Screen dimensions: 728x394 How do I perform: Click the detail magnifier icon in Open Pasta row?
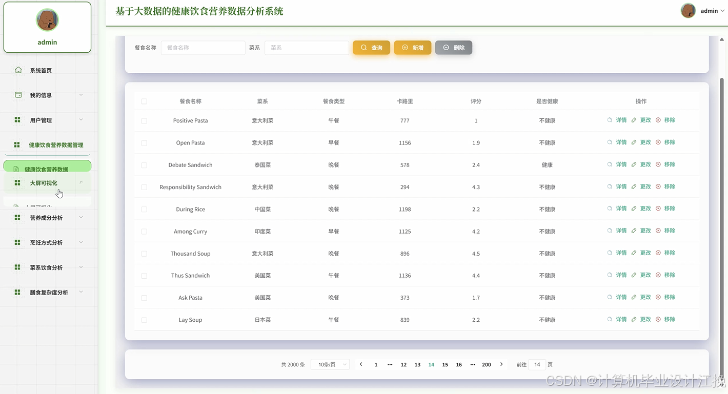[x=610, y=142]
